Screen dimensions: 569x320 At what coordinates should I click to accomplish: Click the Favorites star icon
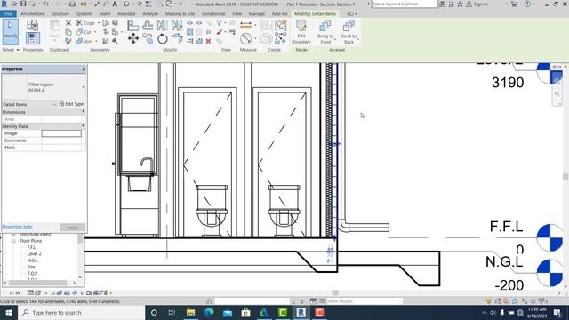(461, 4)
